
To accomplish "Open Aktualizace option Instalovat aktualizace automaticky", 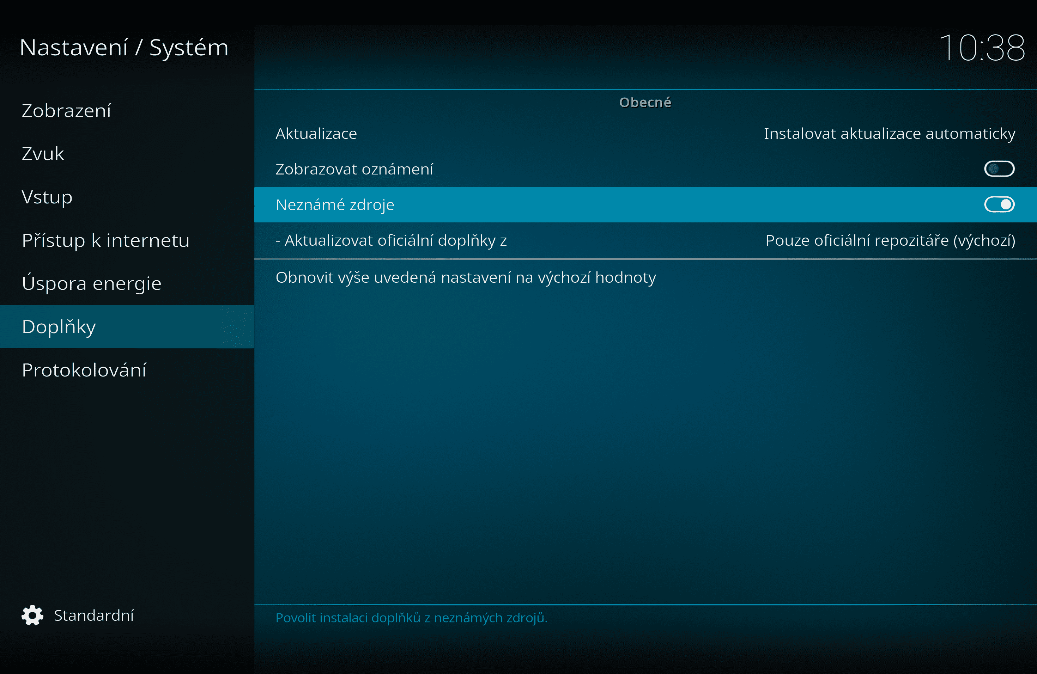I will pyautogui.click(x=889, y=134).
